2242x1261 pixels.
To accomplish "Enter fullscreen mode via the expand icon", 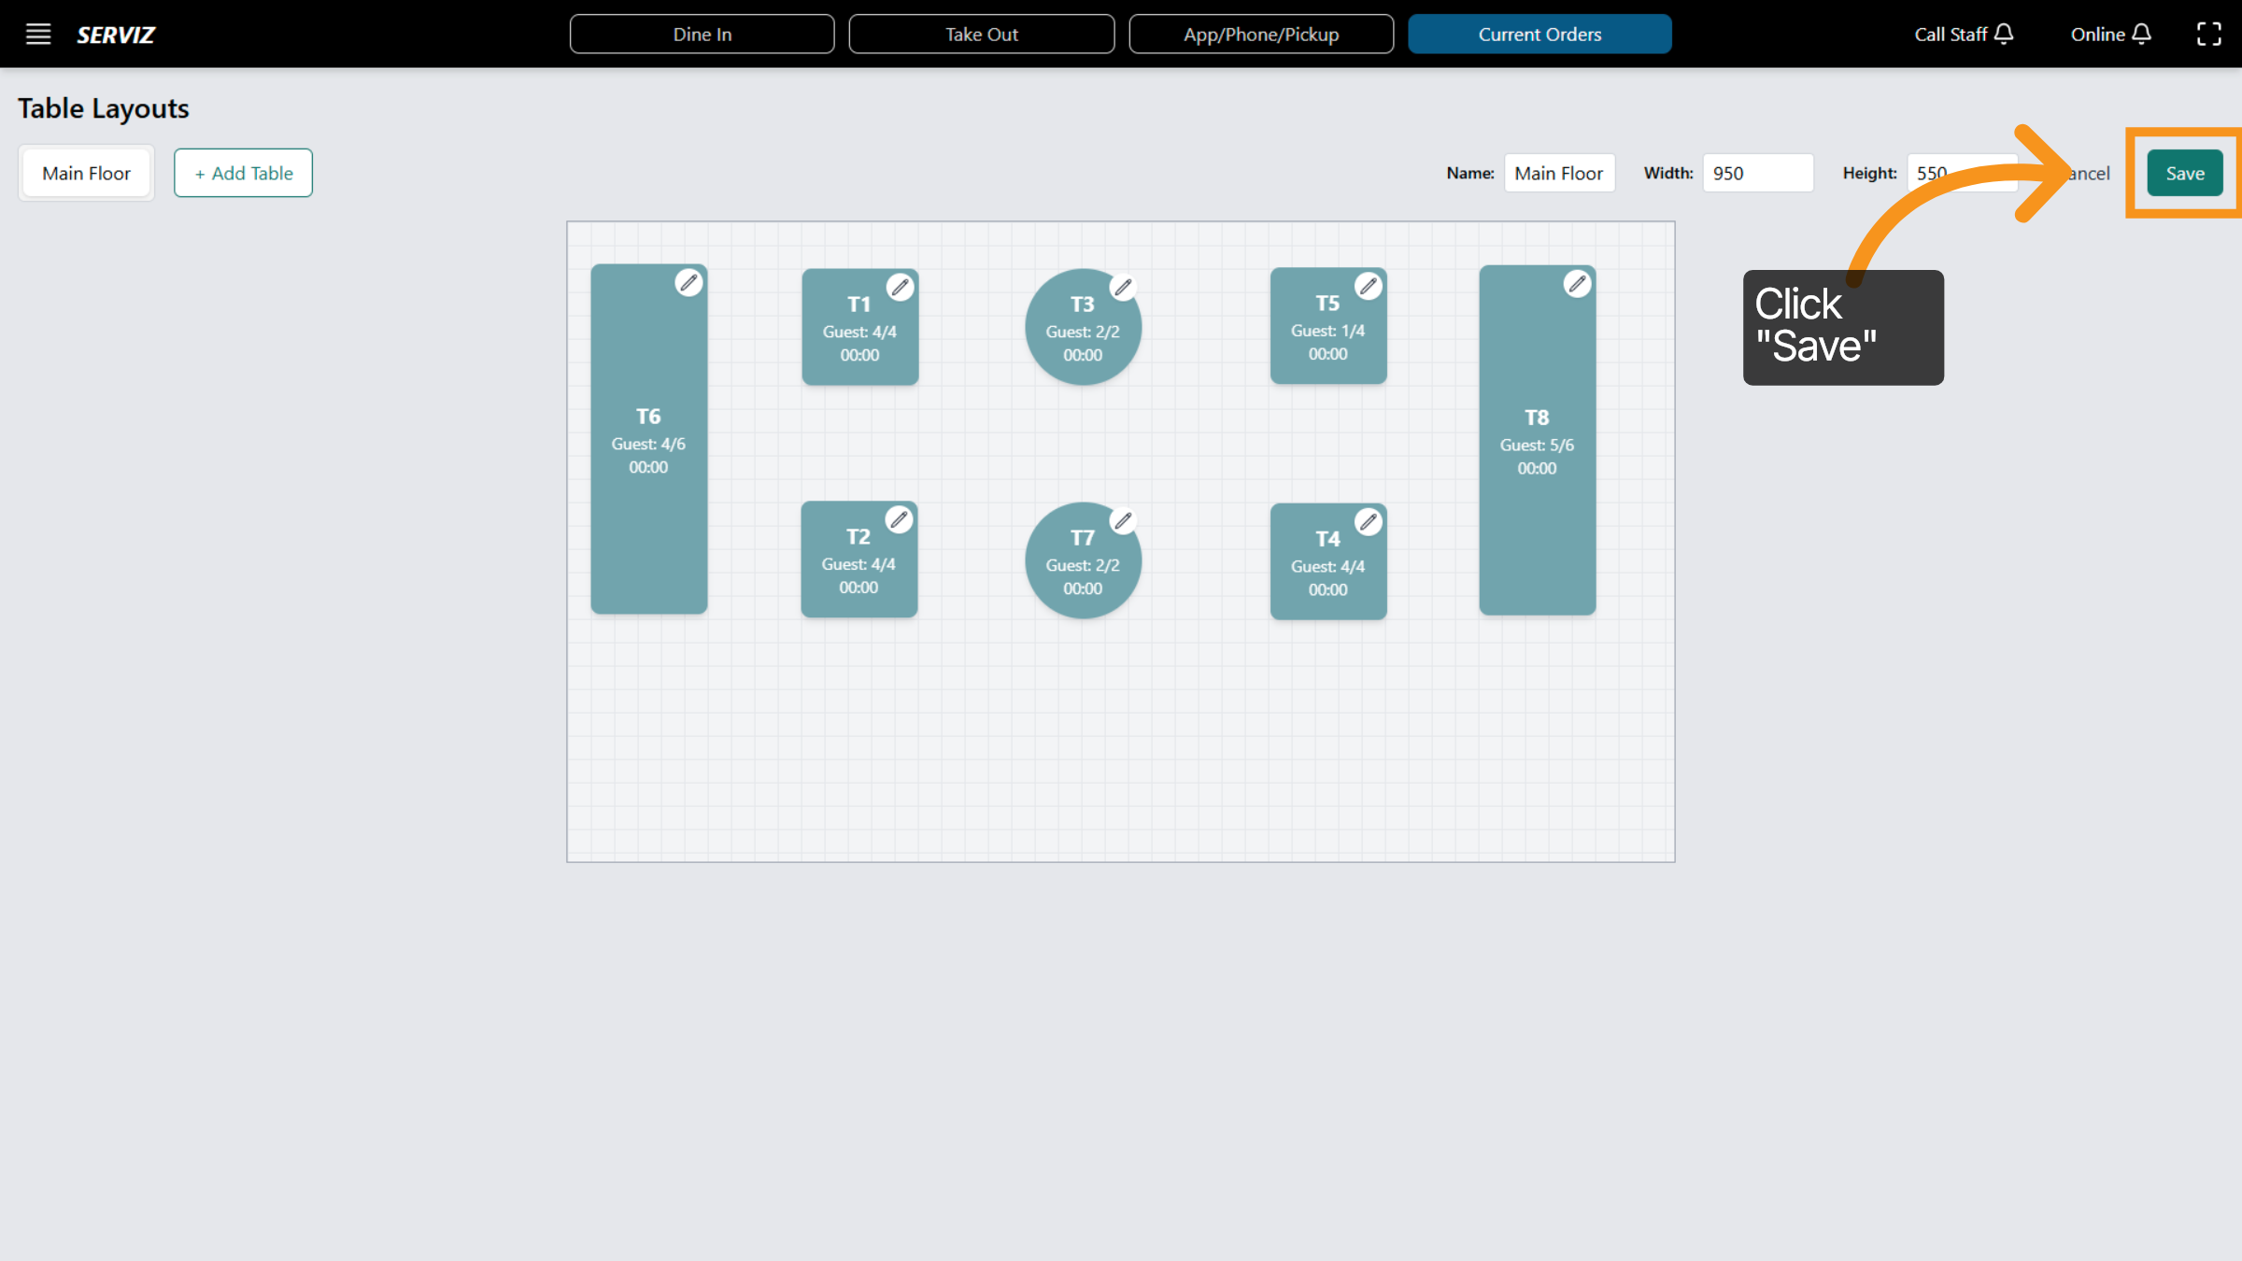I will [2210, 34].
